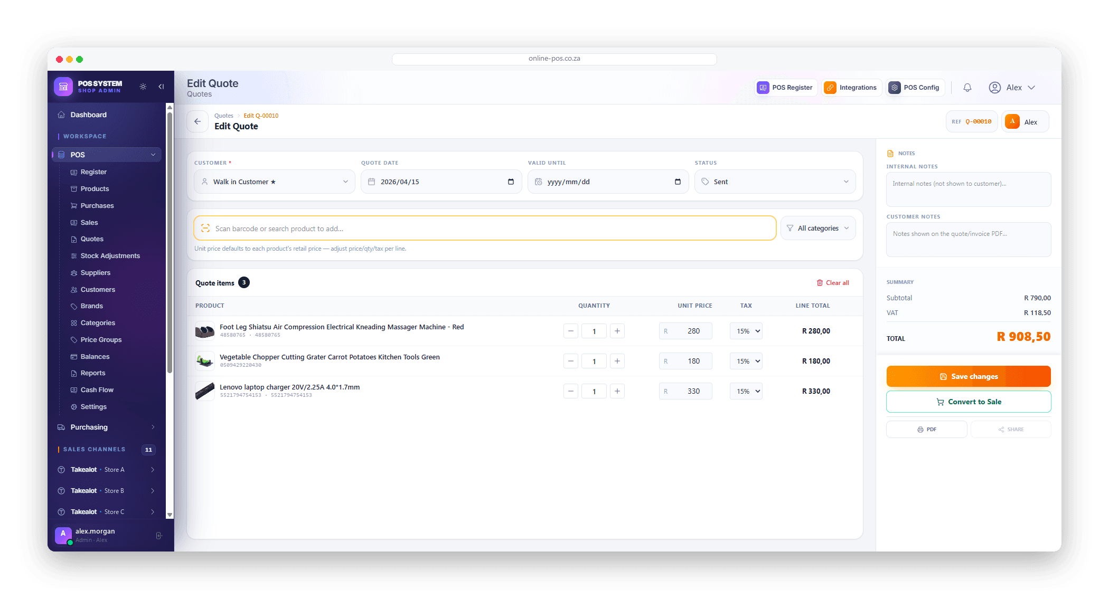1109x599 pixels.
Task: Open Integrations button
Action: 852,88
